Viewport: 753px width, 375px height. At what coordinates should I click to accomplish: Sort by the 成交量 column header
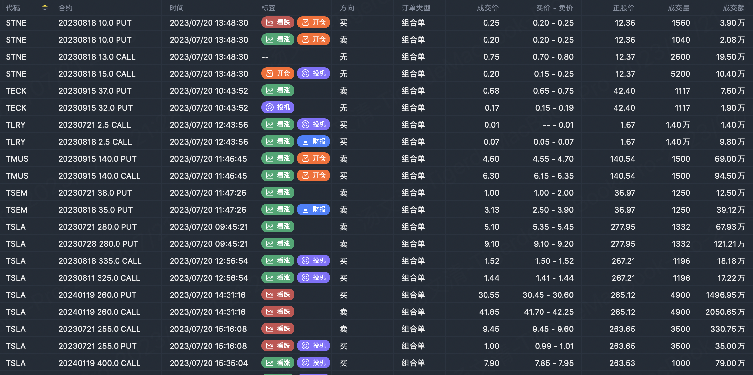(678, 8)
